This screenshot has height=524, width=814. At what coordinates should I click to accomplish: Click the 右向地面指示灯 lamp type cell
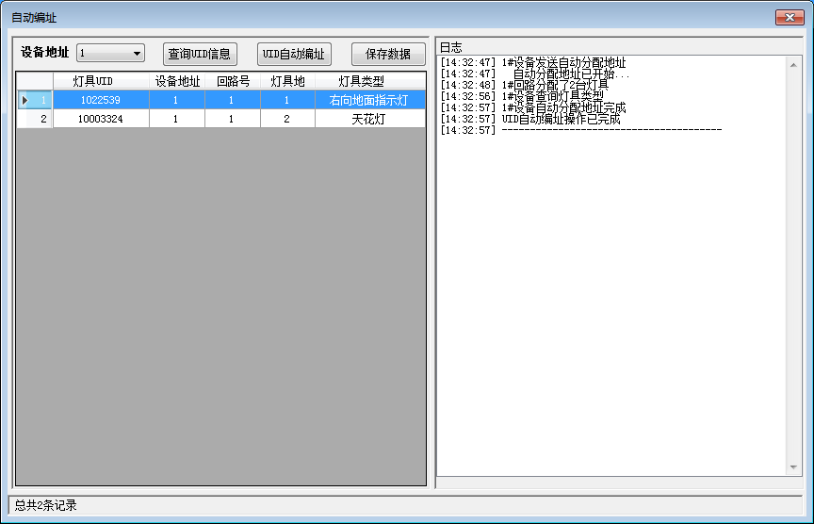coord(369,100)
